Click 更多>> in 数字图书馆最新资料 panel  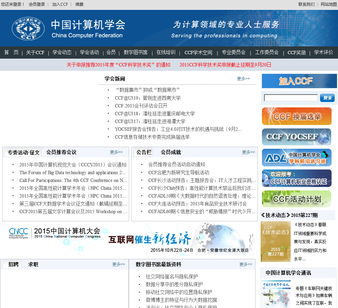tap(246, 264)
